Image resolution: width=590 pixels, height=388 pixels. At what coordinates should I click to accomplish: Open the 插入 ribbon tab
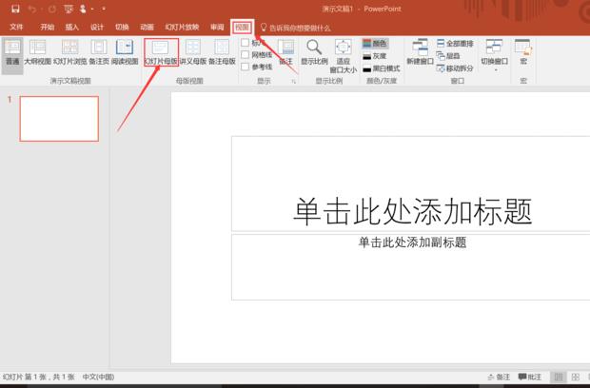72,28
